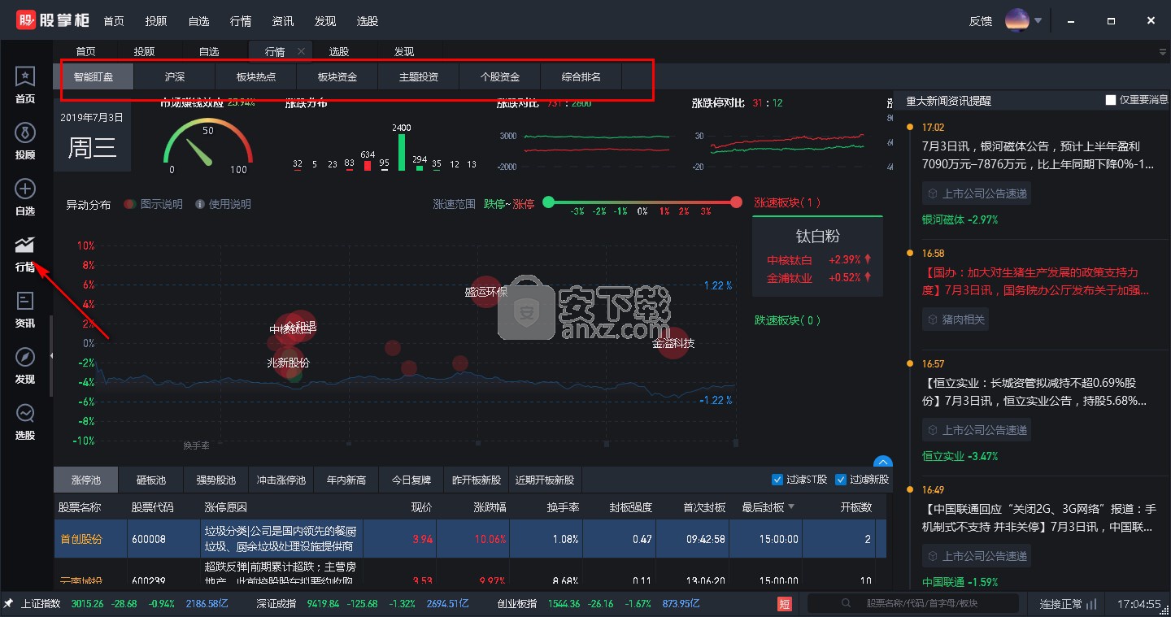Open the dropdown arrow beside avatar
This screenshot has width=1171, height=617.
tap(1038, 21)
